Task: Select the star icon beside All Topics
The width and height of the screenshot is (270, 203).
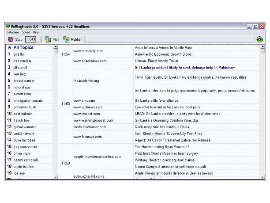Action: [x=9, y=47]
